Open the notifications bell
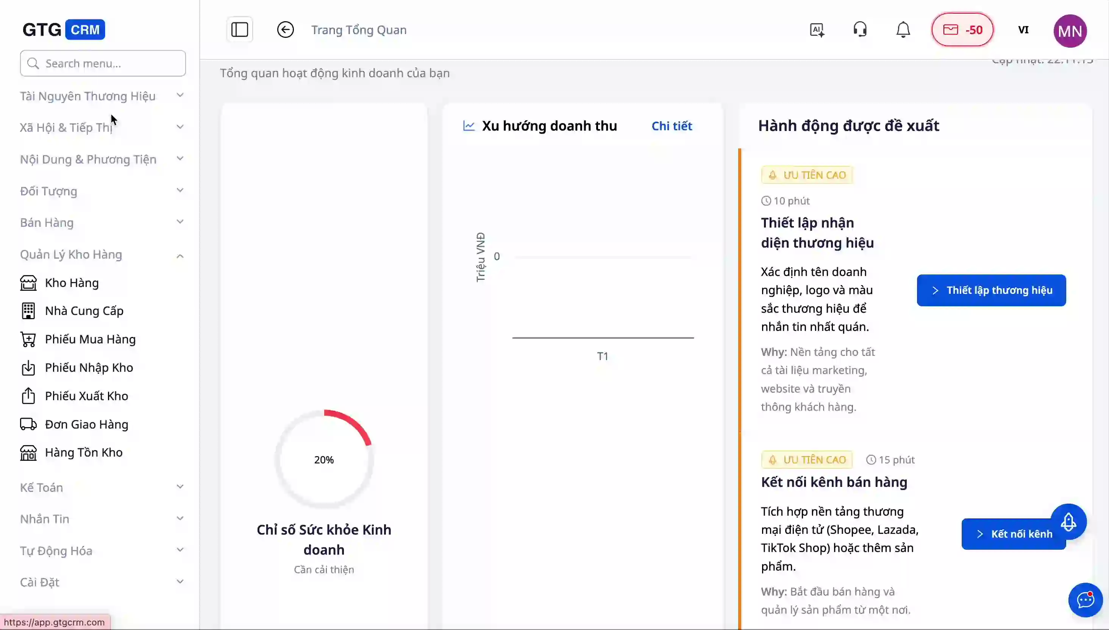This screenshot has height=630, width=1109. coord(903,30)
